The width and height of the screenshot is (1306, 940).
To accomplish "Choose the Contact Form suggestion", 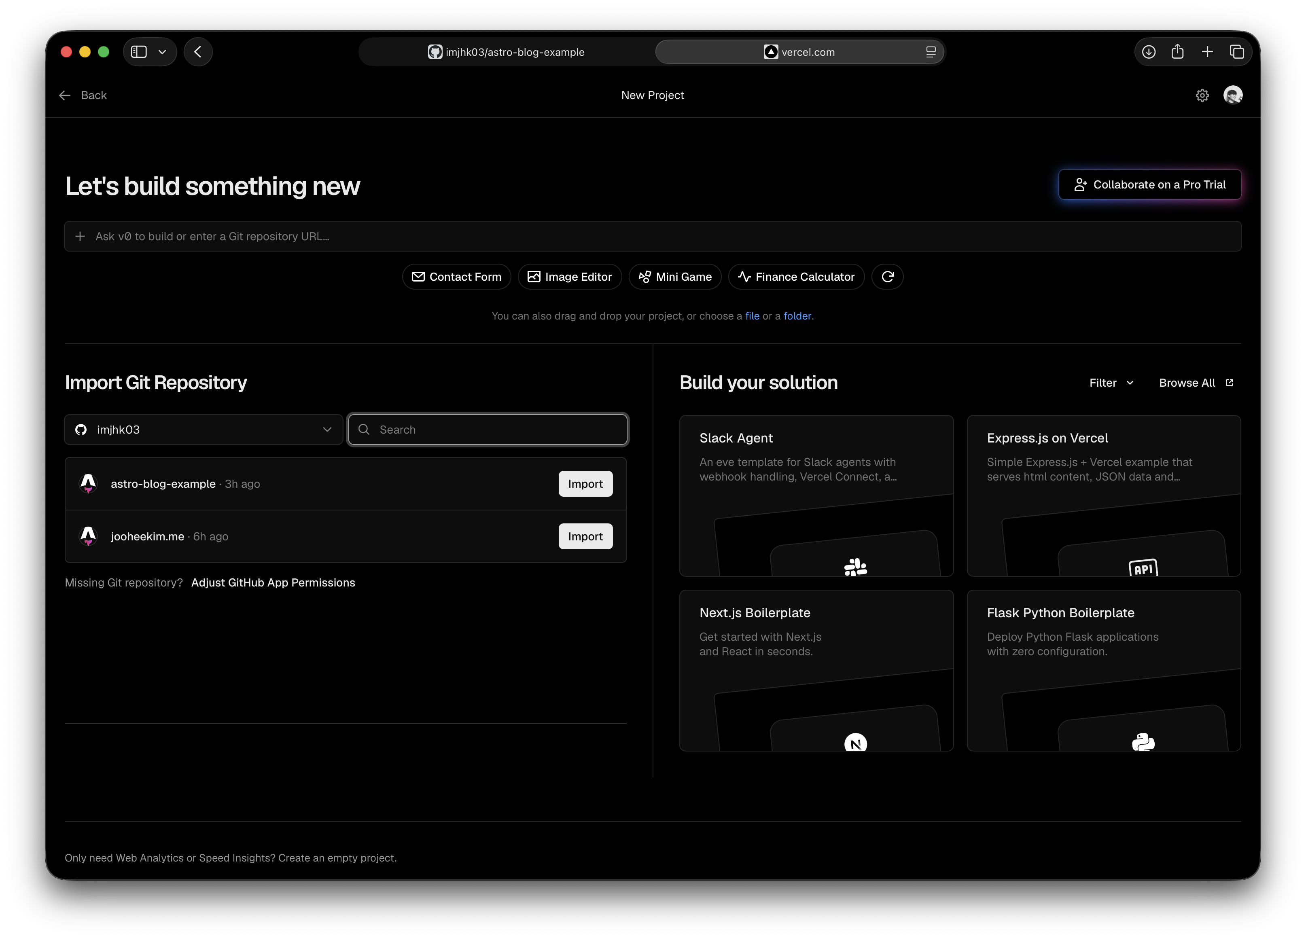I will pos(456,277).
